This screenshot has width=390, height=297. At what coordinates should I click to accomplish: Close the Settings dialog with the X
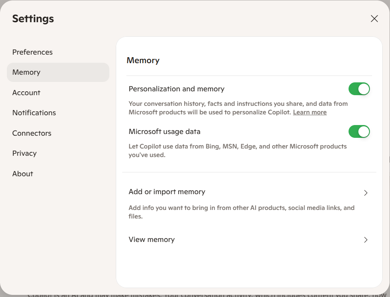pos(374,19)
